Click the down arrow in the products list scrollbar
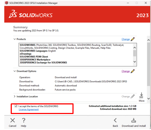Screen dimensions: 151x130 pos(135,61)
